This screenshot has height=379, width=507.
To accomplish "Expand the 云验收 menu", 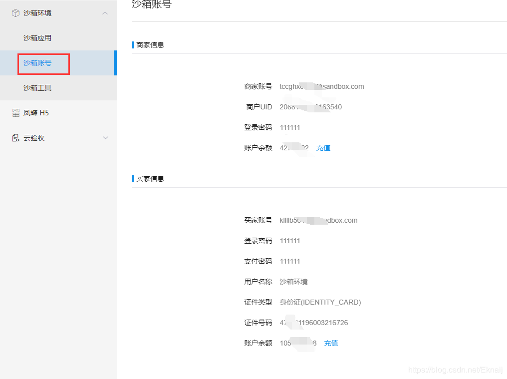I will point(105,137).
